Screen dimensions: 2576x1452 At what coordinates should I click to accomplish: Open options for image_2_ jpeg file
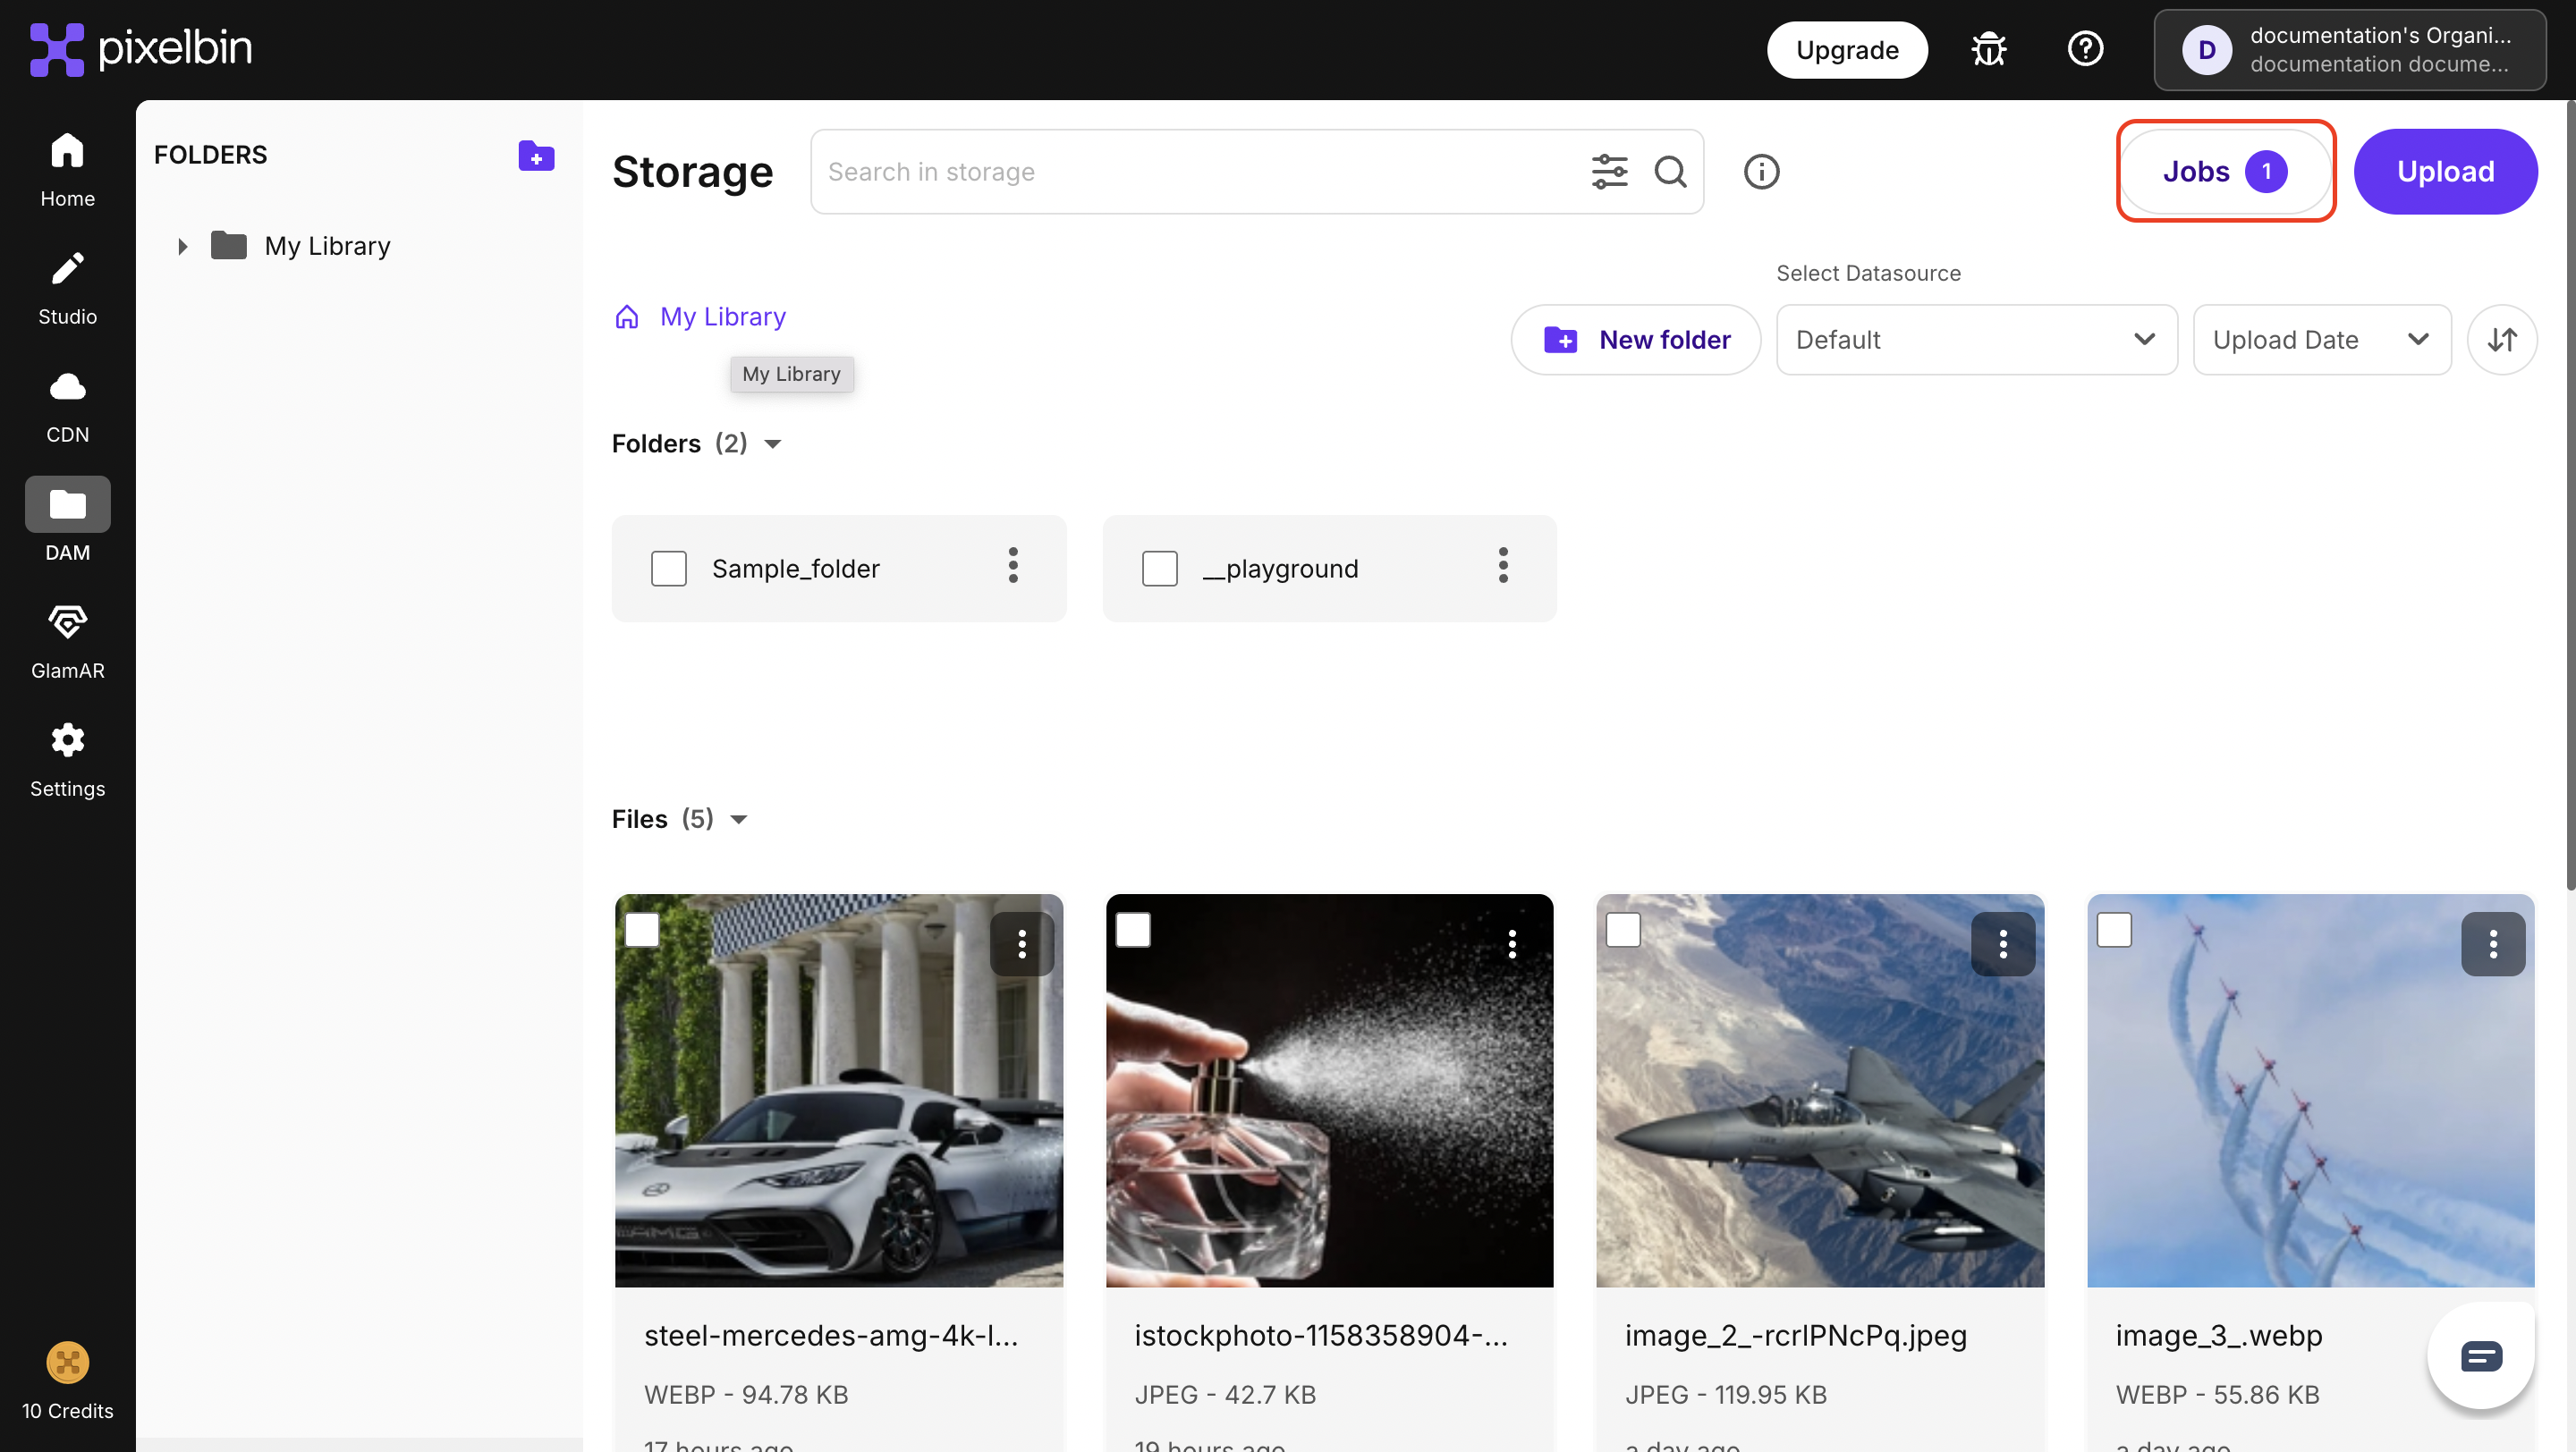(x=2003, y=943)
